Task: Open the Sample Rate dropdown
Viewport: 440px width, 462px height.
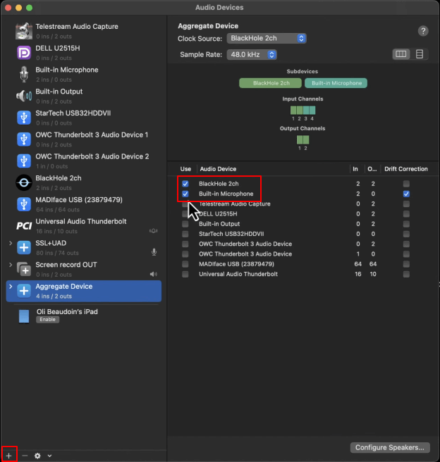Action: 252,54
